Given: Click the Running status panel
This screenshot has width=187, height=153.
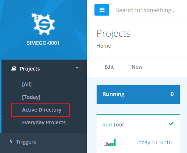Looking at the screenshot, I should [138, 94].
